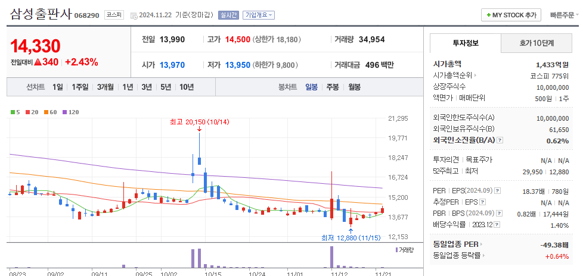The width and height of the screenshot is (583, 276).
Task: Expand the 기업개요 dropdown
Action: 259,15
